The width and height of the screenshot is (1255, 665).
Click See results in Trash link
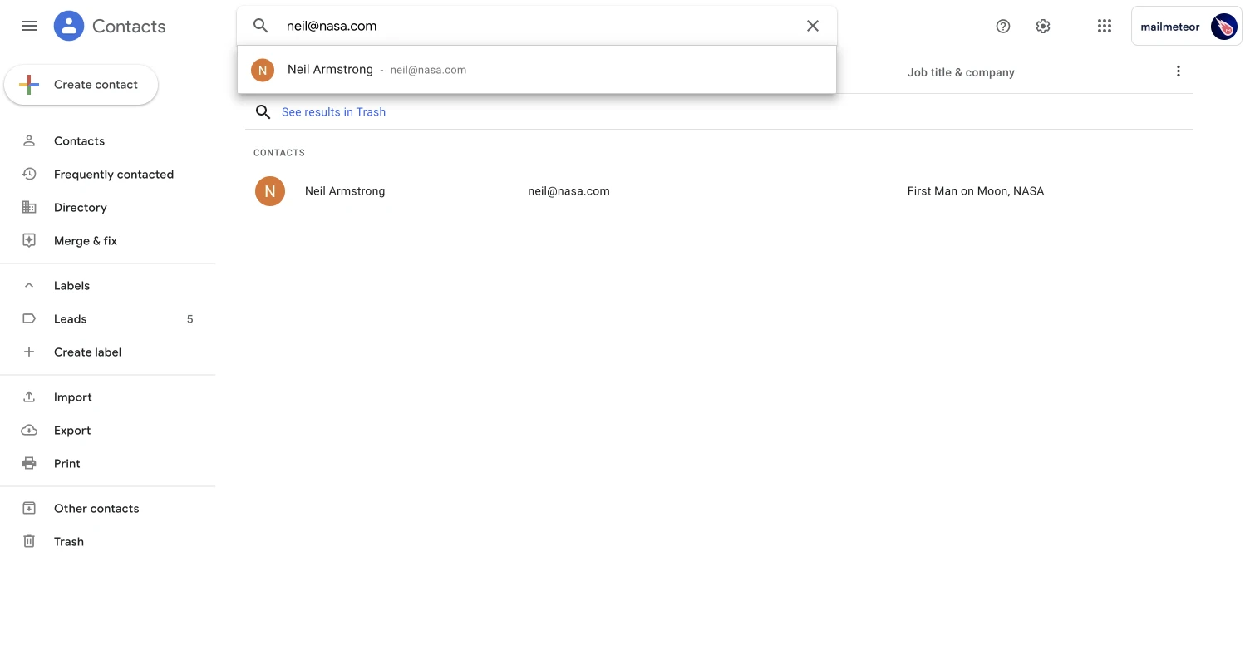pos(333,112)
